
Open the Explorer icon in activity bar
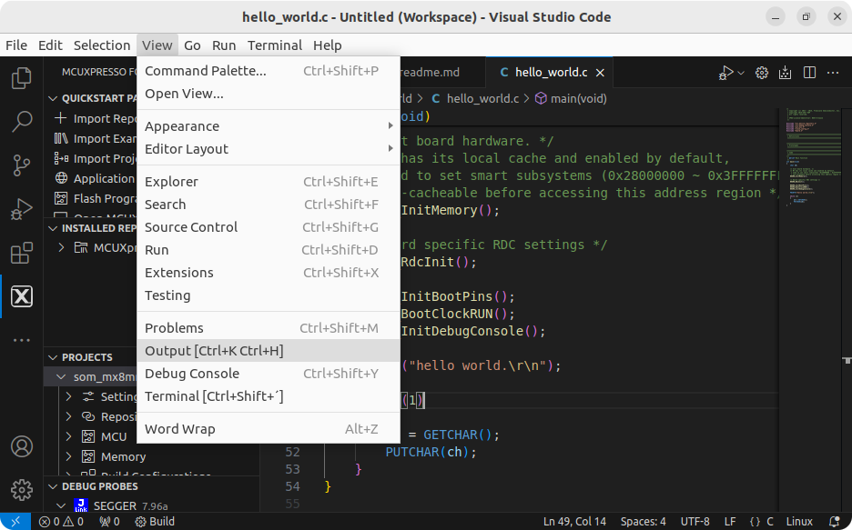click(21, 77)
